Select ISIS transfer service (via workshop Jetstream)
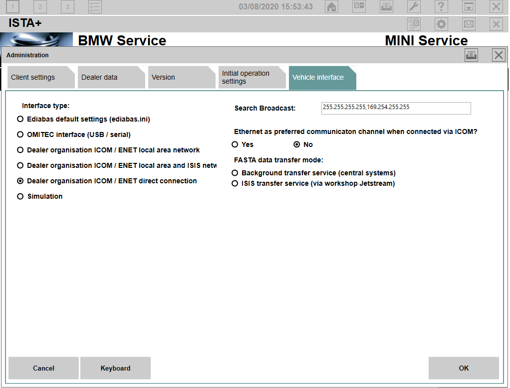Image resolution: width=510 pixels, height=388 pixels. click(313, 183)
